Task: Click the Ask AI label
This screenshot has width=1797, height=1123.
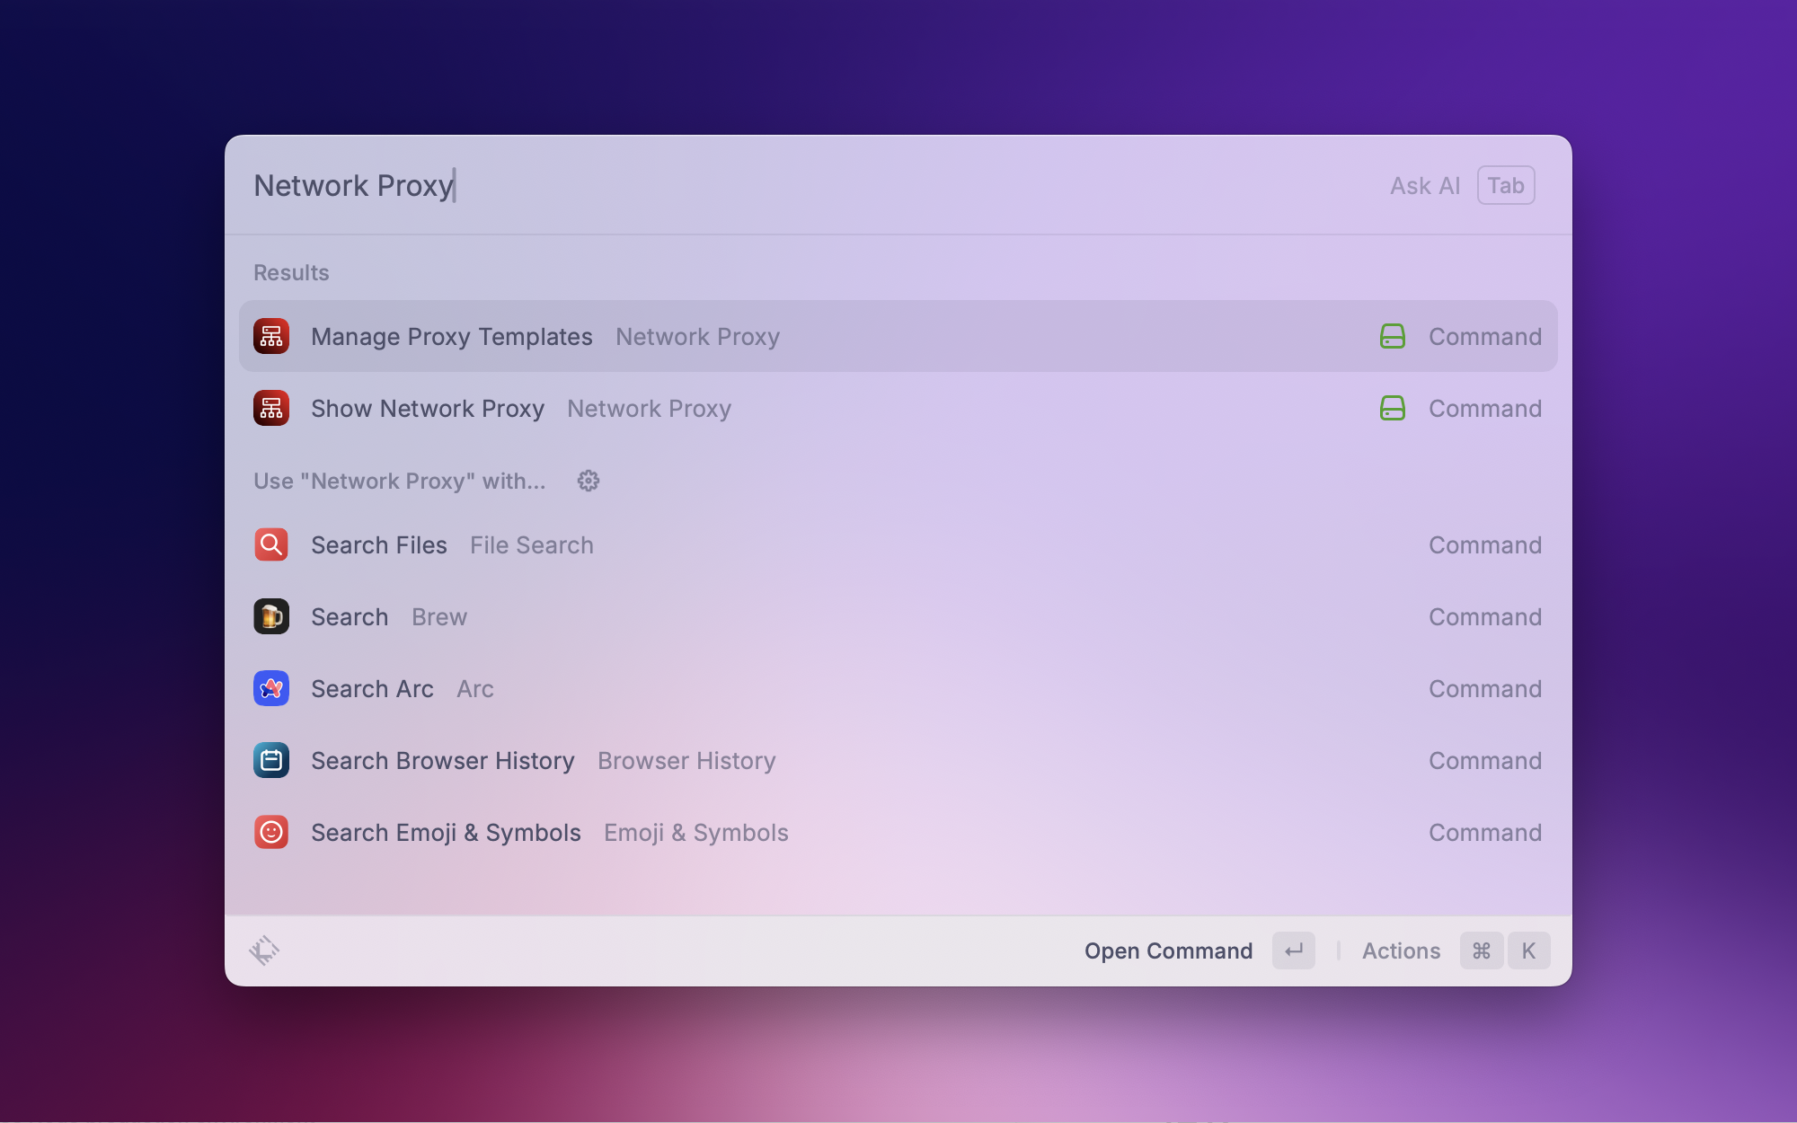Action: [1424, 186]
